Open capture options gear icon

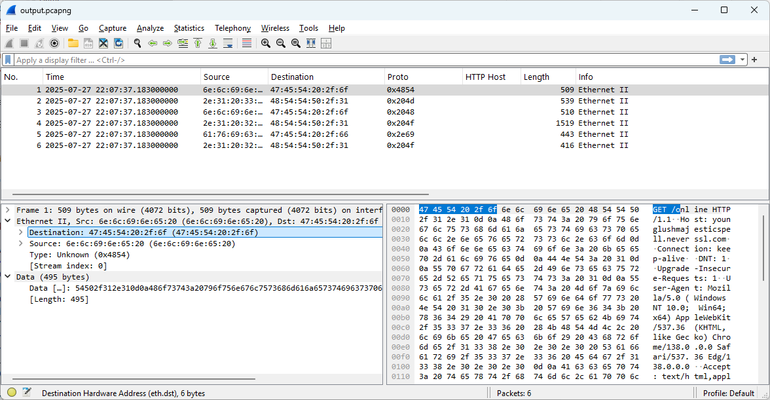point(54,43)
